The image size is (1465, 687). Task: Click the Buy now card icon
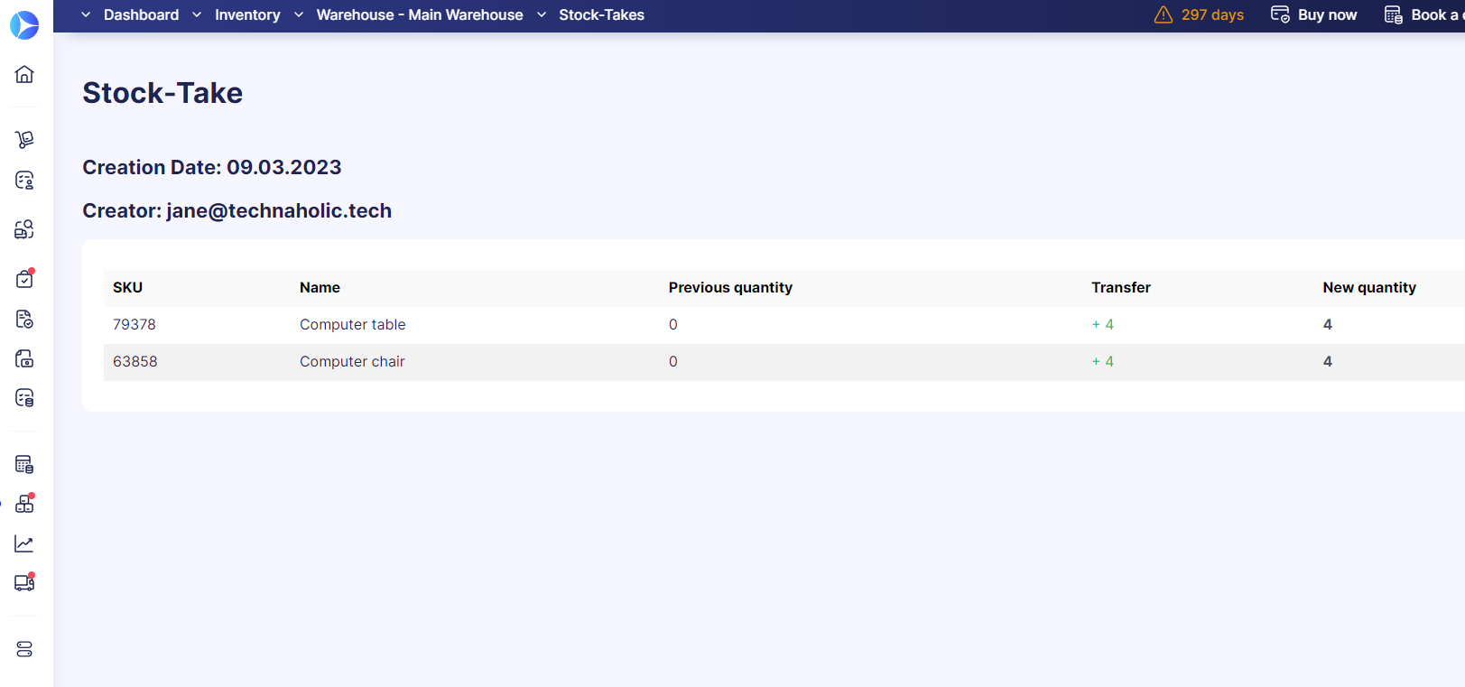point(1280,14)
